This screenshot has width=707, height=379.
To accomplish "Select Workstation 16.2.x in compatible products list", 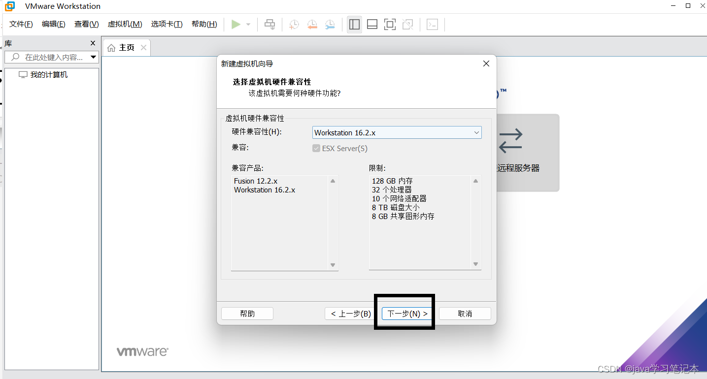I will (x=265, y=190).
